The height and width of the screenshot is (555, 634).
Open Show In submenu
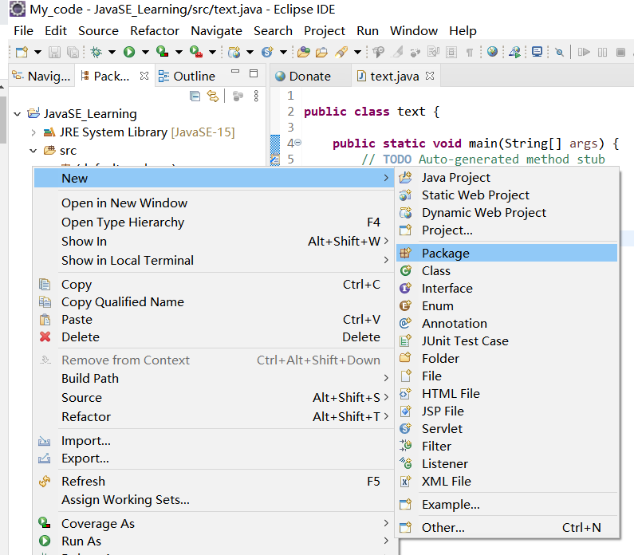click(x=214, y=242)
